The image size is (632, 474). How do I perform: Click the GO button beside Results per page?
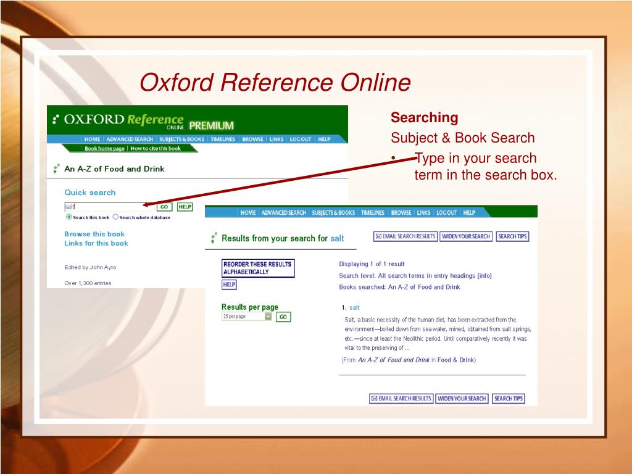283,317
